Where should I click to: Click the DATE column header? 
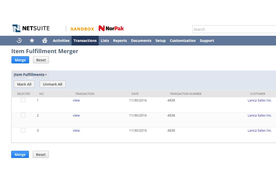tap(135, 94)
